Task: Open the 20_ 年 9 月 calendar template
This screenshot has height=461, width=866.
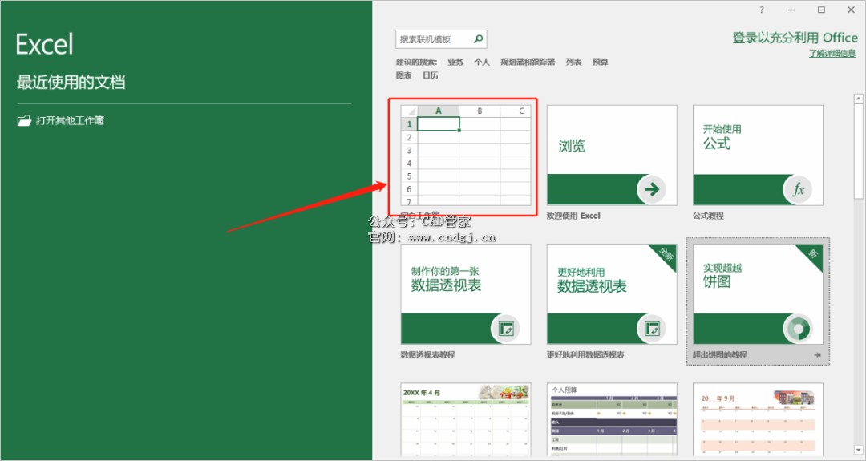Action: tap(759, 419)
